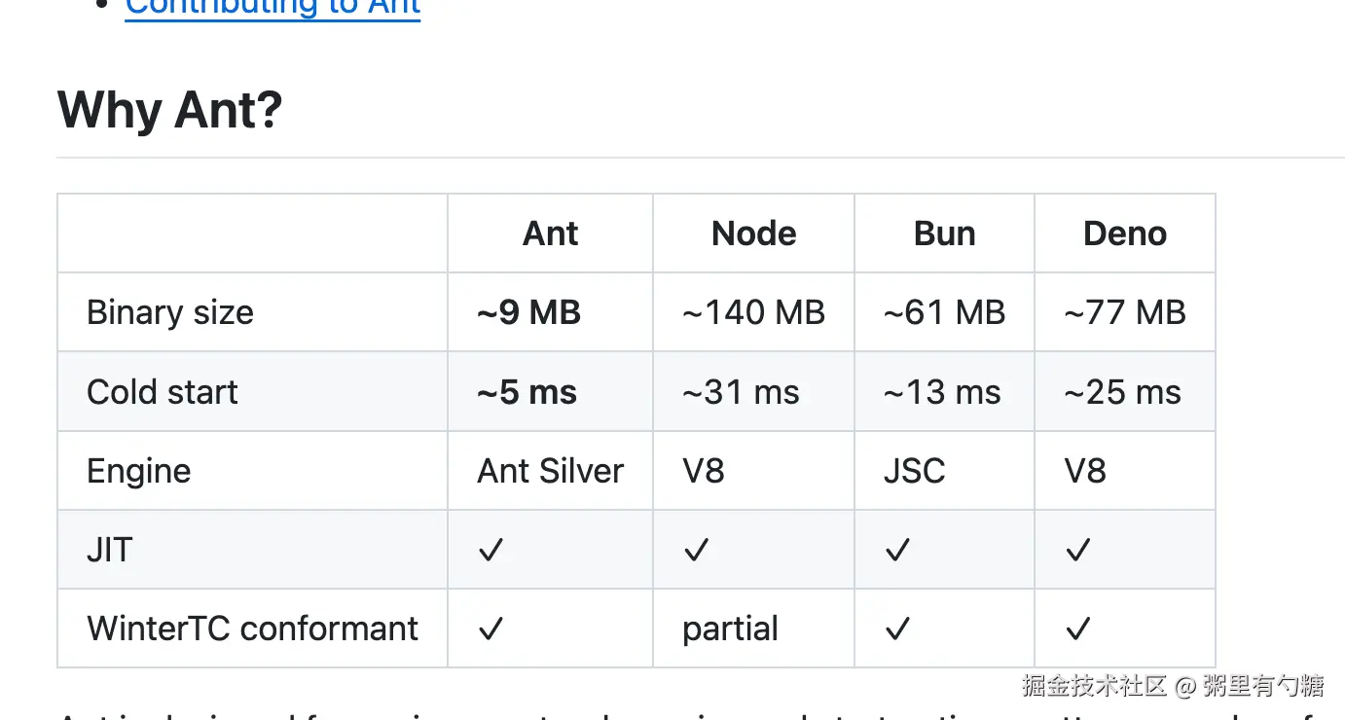Click the JIT checkmark under Node
This screenshot has height=720, width=1345.
point(696,551)
